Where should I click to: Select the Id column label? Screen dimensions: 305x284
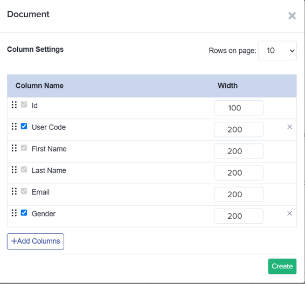click(x=34, y=106)
